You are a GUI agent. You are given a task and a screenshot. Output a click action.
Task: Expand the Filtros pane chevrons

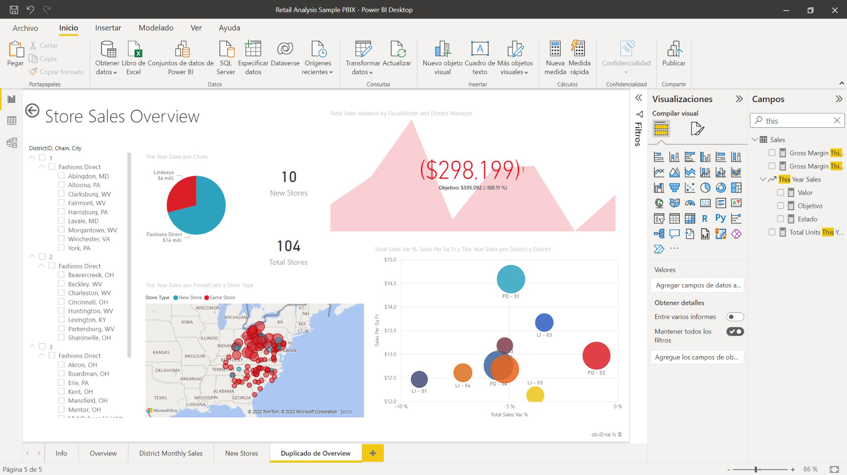pos(638,98)
